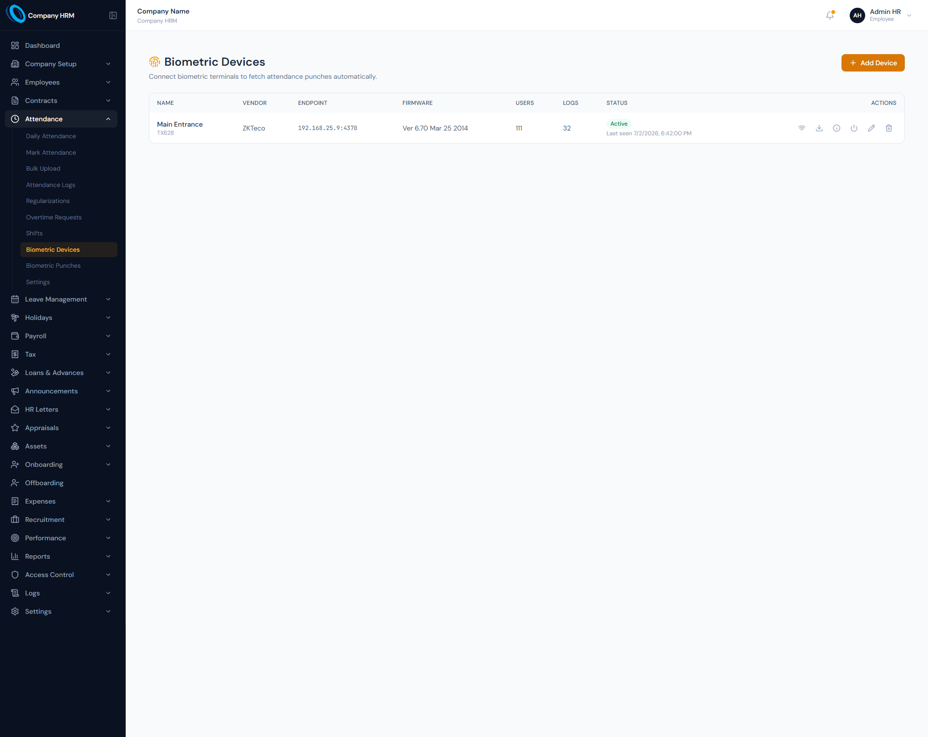Open the Admin HR account dropdown arrow

909,15
